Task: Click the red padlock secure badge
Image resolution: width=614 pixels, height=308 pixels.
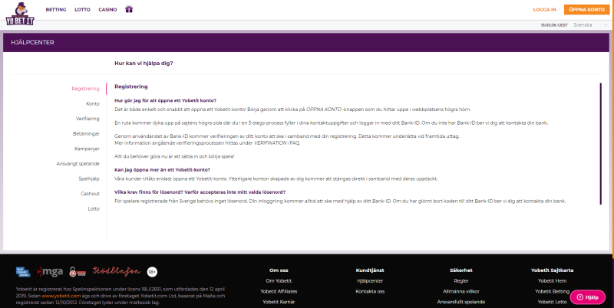Action: [x=78, y=270]
